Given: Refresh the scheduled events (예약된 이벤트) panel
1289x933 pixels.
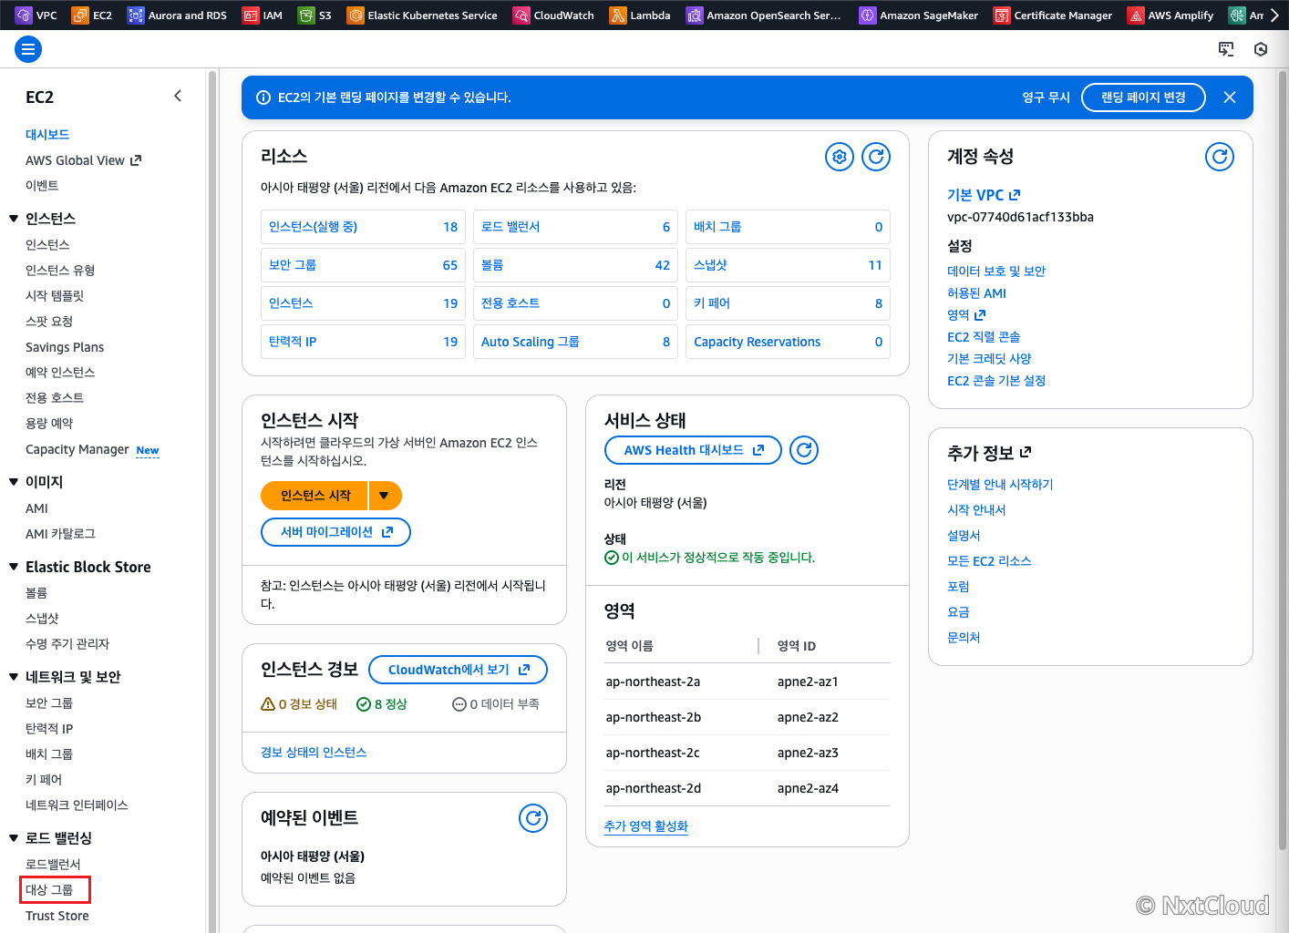Looking at the screenshot, I should [x=533, y=818].
